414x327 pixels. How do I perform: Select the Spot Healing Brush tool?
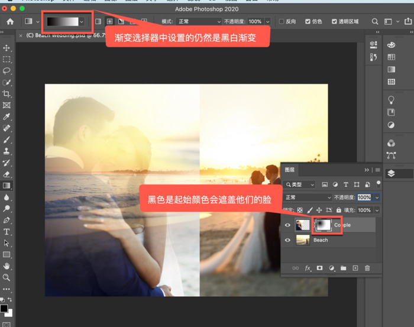point(7,128)
